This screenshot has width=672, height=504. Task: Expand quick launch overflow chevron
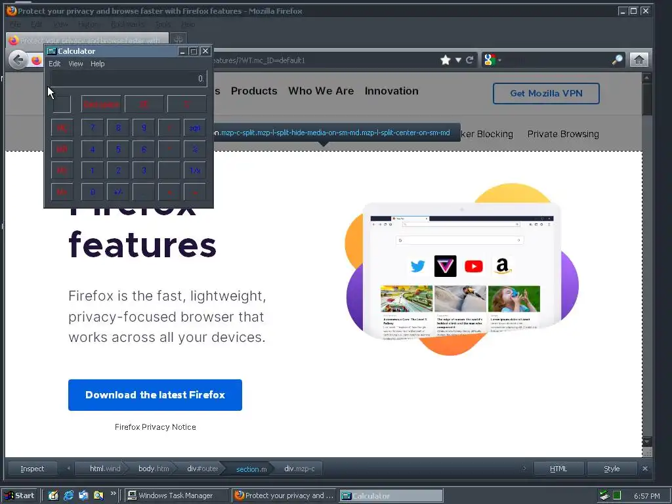pyautogui.click(x=113, y=493)
